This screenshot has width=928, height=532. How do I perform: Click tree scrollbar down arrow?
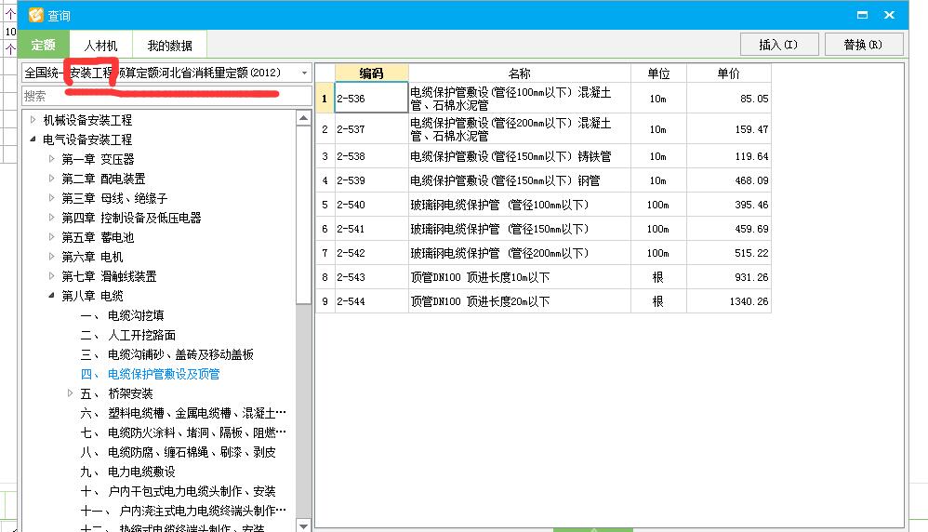(304, 525)
